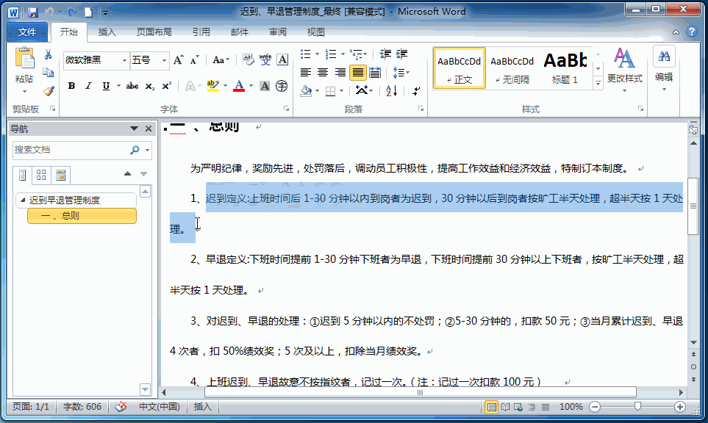Apply the Pinyin Guide icon
Viewport: 708px width, 423px height.
(x=265, y=60)
